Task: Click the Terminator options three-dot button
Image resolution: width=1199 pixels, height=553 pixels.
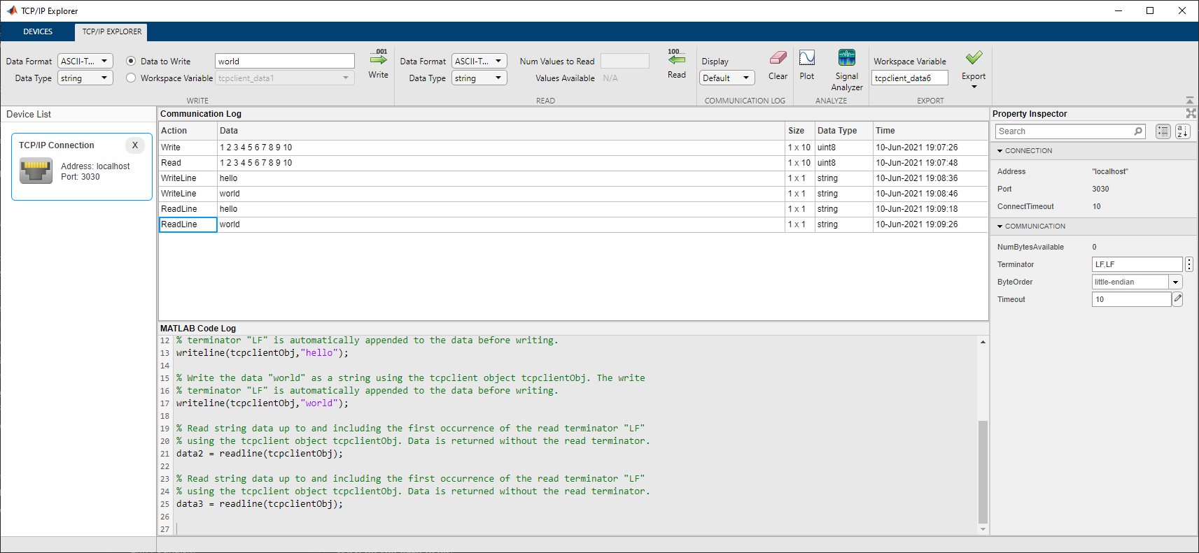Action: [1189, 264]
